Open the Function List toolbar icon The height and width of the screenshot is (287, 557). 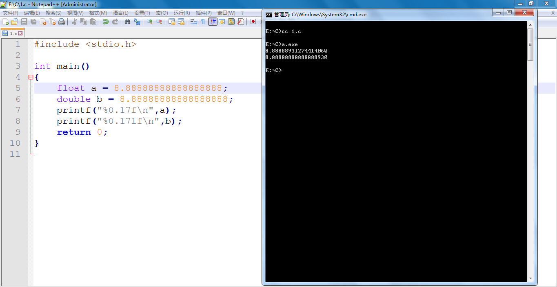[x=241, y=22]
